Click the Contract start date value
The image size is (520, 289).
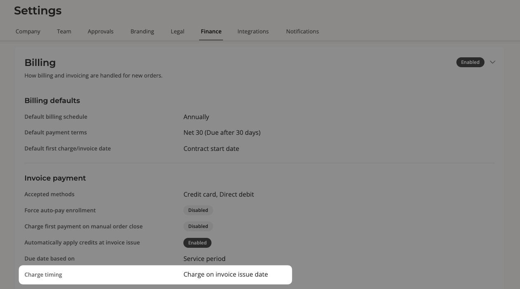tap(211, 149)
